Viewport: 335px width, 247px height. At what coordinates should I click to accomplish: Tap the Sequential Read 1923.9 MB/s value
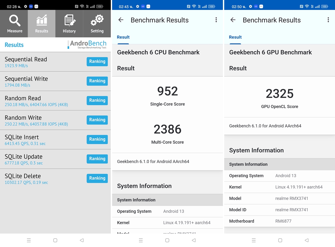(x=16, y=66)
